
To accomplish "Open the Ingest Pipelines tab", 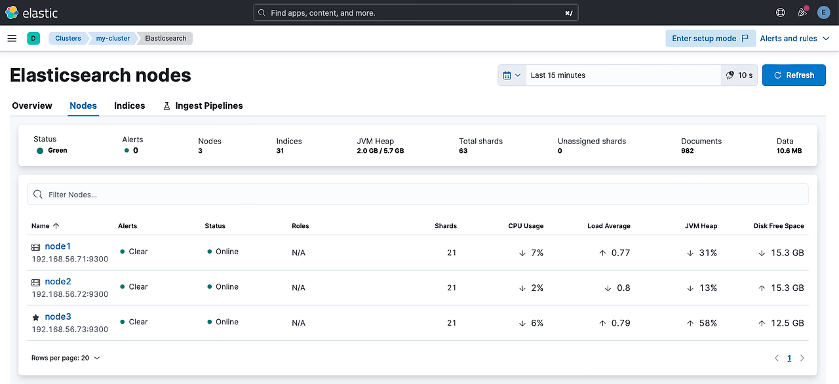I will coord(203,106).
